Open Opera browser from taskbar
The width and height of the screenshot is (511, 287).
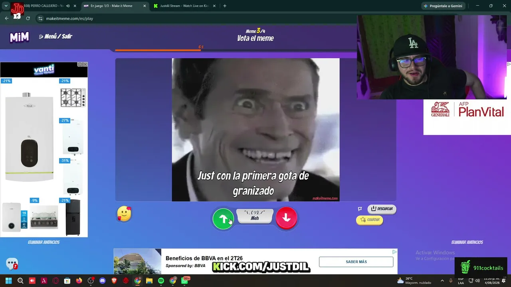[55, 281]
